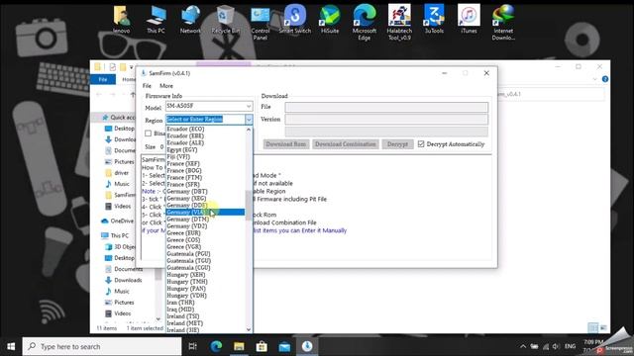Select Germany (VIA) in region list

tap(205, 213)
